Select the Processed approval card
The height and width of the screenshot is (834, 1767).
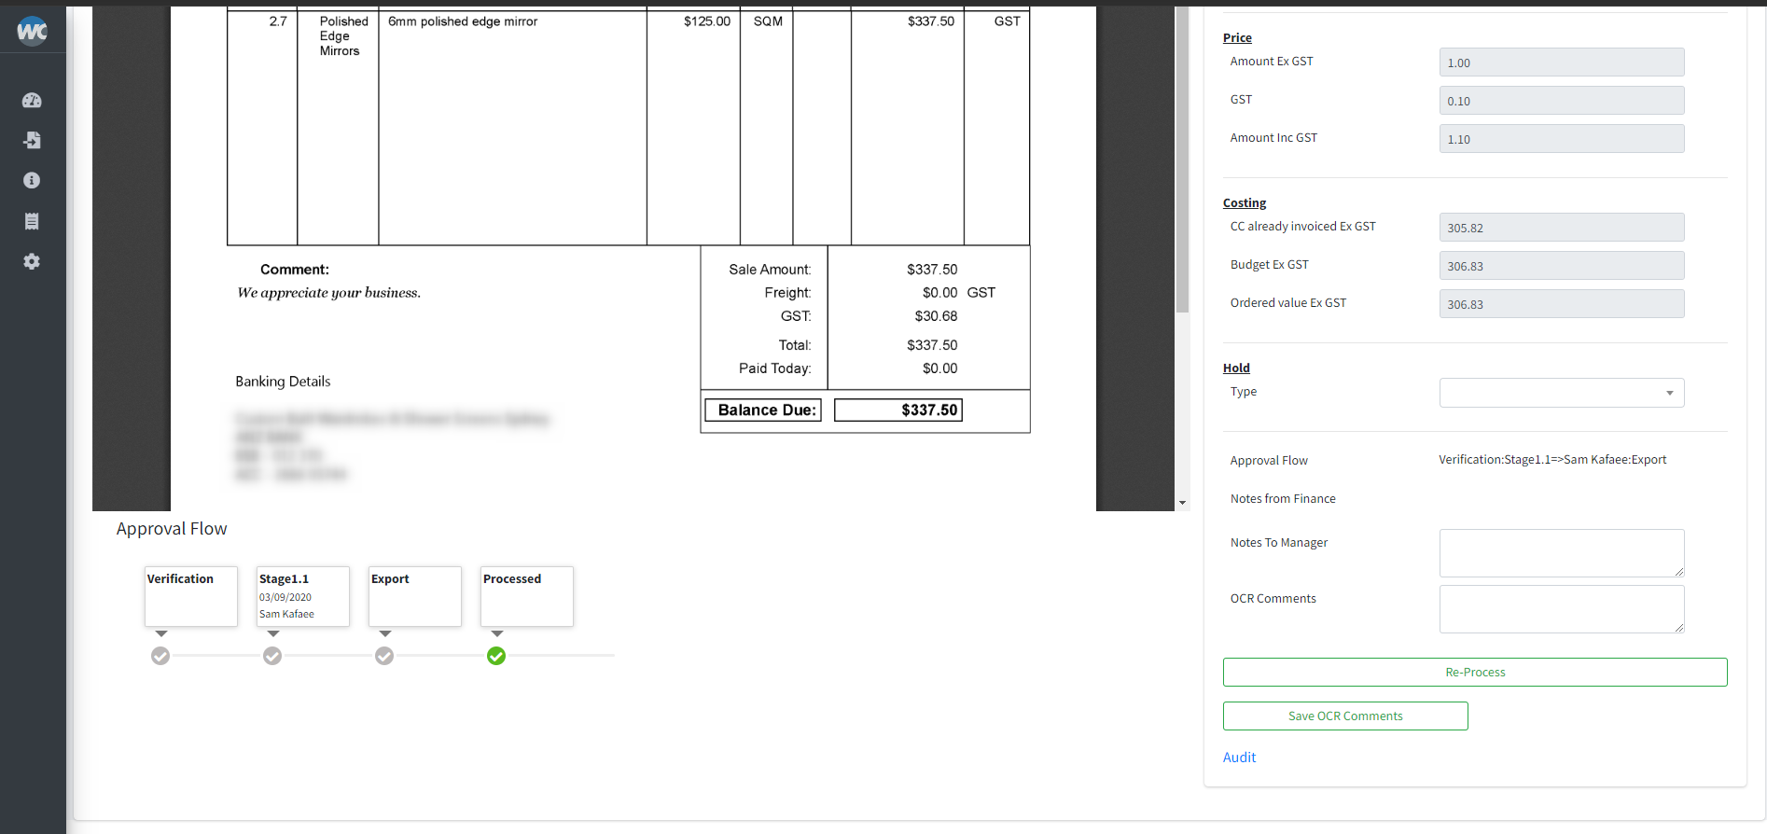click(x=527, y=596)
